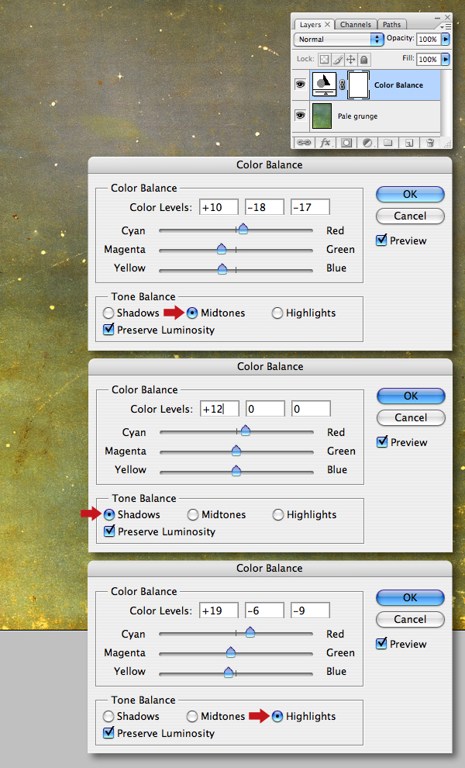Select Midtones radio in middle dialog

coord(193,514)
